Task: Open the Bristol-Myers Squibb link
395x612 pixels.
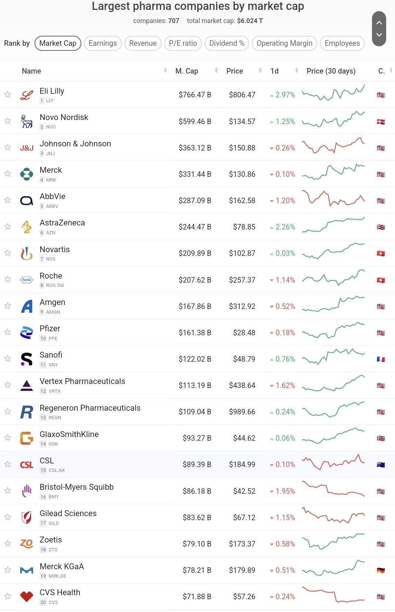Action: point(77,487)
